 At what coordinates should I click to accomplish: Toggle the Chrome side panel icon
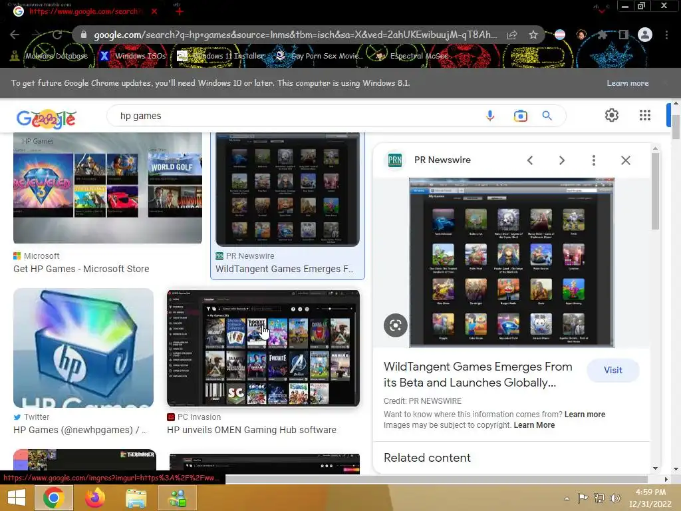tap(624, 35)
